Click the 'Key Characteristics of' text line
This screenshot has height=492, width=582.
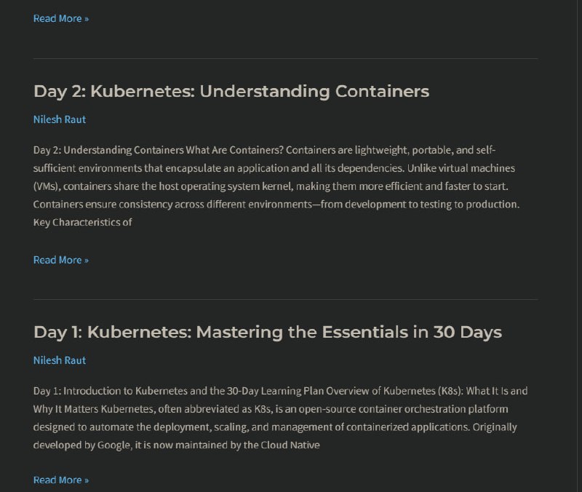pos(83,223)
